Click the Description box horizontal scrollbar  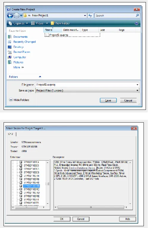tap(91, 207)
